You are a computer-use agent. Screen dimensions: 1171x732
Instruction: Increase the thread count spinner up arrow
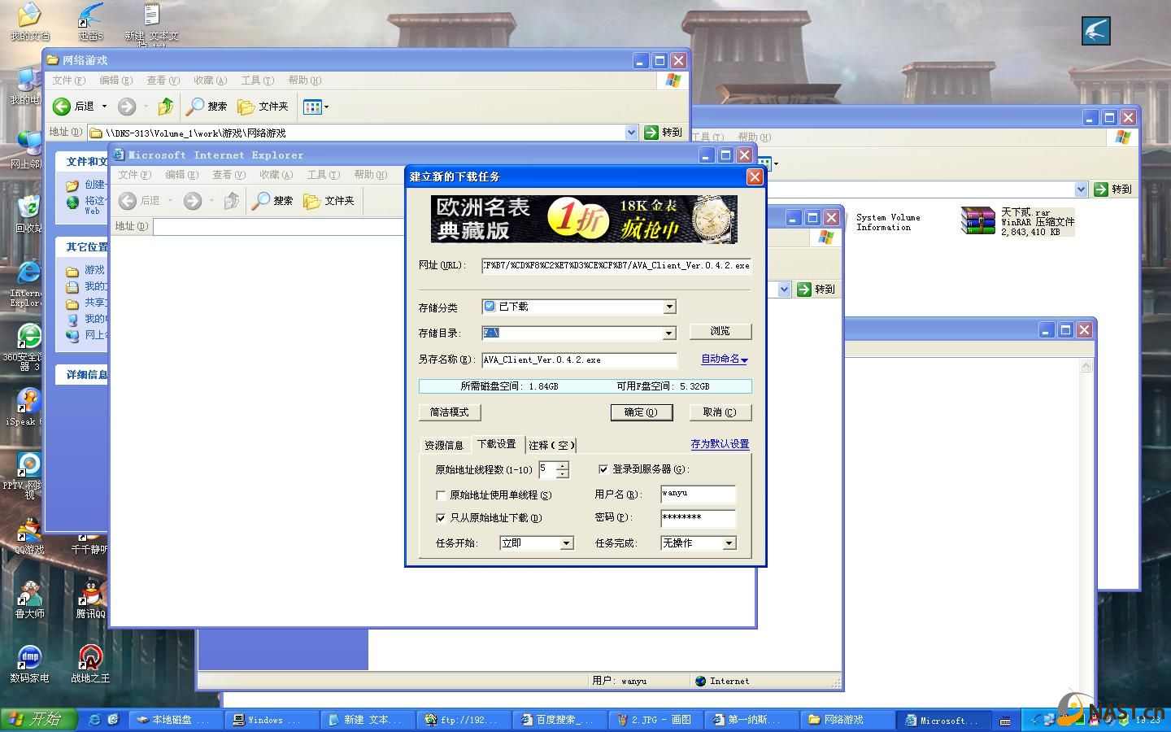point(562,466)
